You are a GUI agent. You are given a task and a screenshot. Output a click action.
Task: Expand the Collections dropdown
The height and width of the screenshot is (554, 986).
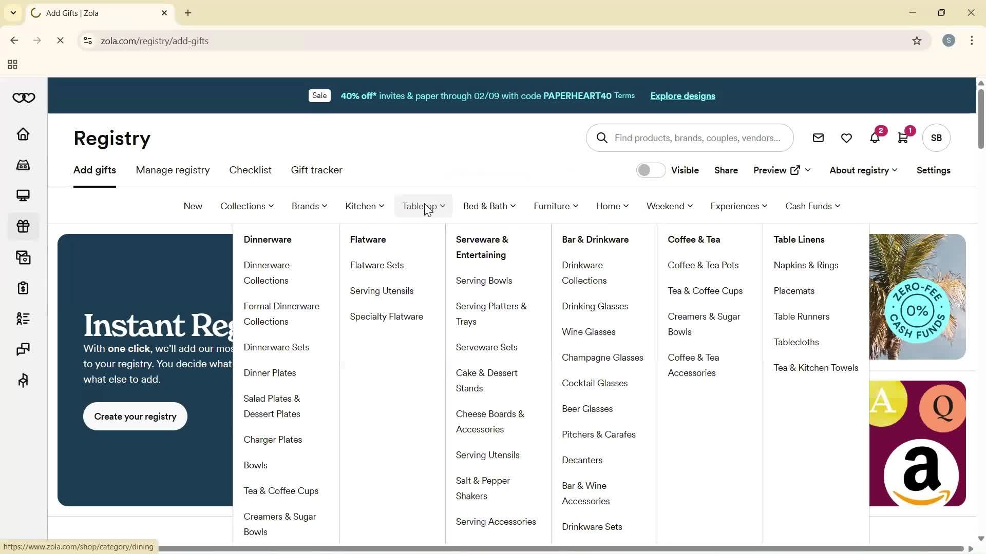(x=246, y=206)
